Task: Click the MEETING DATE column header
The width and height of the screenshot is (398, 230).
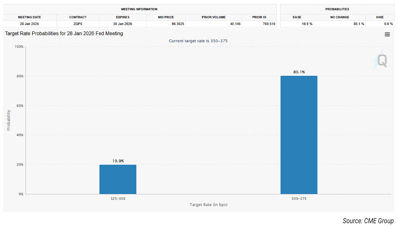Action: point(29,17)
